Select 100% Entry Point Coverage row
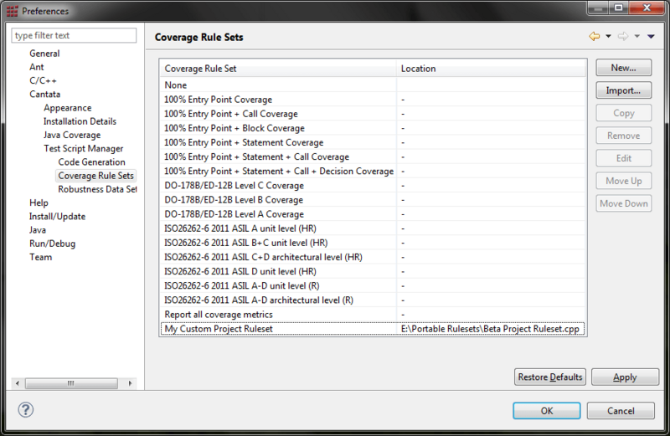Screen dimensions: 670x436 (x=373, y=100)
